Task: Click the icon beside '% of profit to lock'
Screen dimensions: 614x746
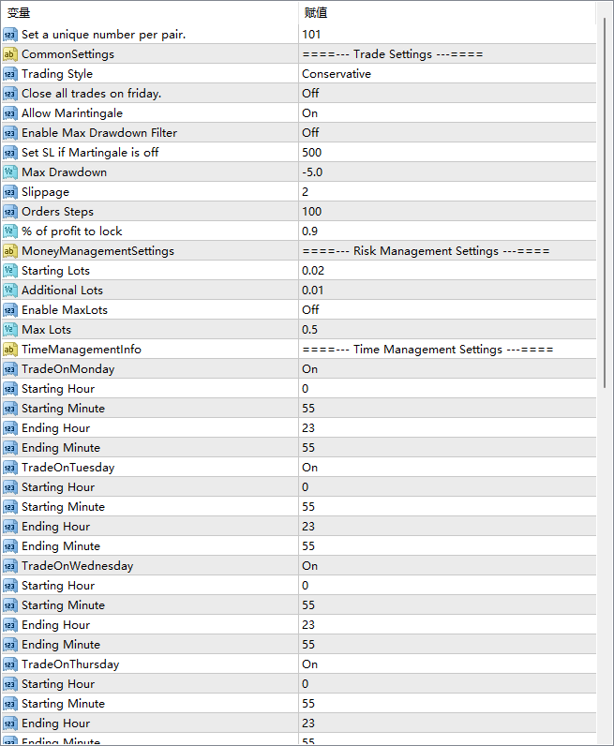Action: click(10, 231)
